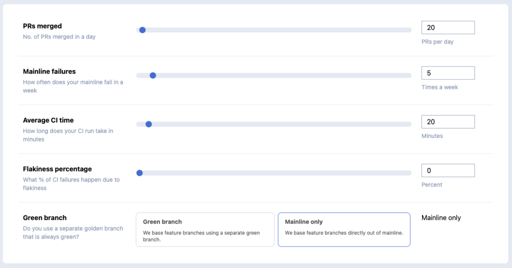Viewport: 512px width, 268px height.
Task: Click the Average CI time slider handle
Action: tap(148, 124)
